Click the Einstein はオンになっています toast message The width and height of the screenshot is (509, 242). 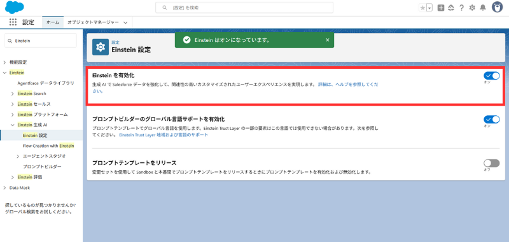[x=232, y=40]
